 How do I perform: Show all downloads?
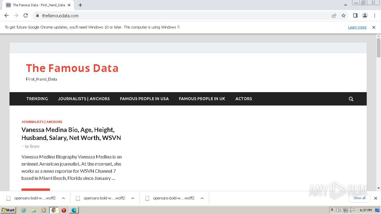tap(360, 198)
